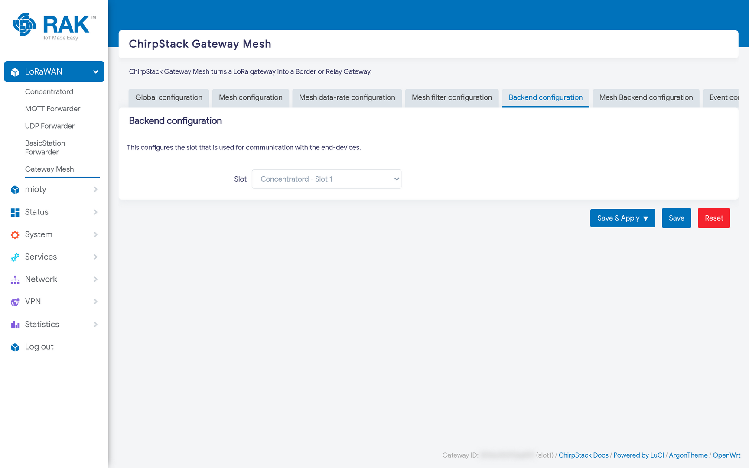The width and height of the screenshot is (749, 468).
Task: Switch to Mesh Backend configuration tab
Action: coord(646,98)
